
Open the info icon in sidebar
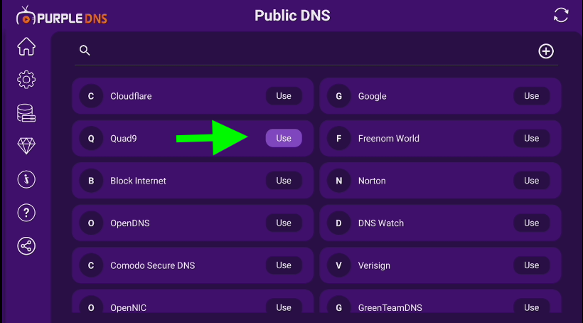26,179
